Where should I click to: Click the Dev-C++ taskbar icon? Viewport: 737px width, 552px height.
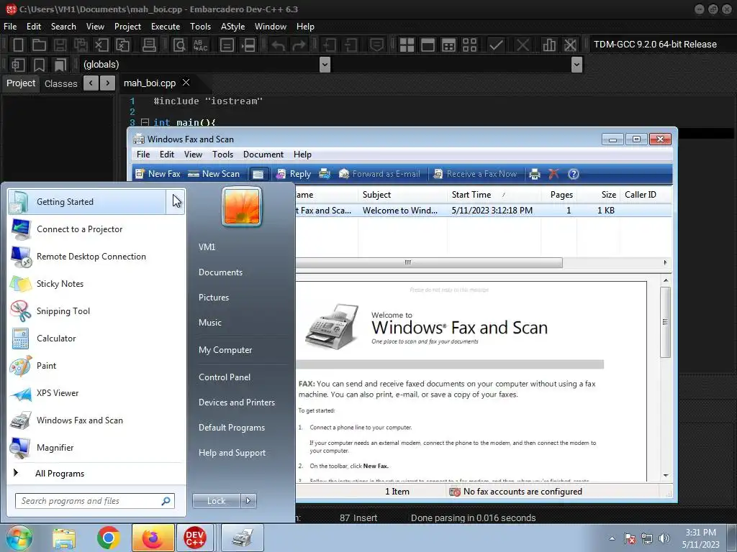pyautogui.click(x=194, y=538)
